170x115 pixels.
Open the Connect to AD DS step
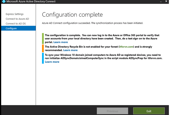16,24
